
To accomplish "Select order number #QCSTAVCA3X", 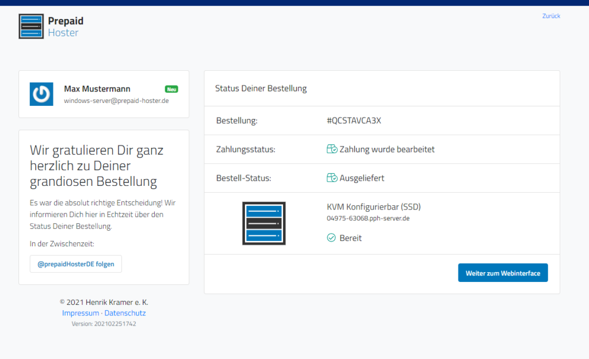I will click(x=354, y=121).
